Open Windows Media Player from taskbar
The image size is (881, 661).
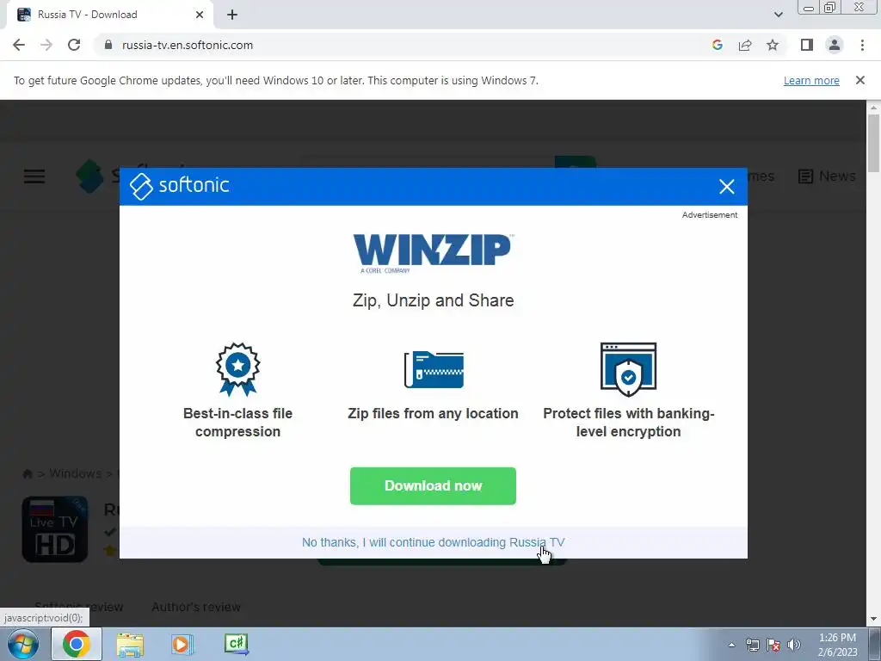(x=182, y=644)
